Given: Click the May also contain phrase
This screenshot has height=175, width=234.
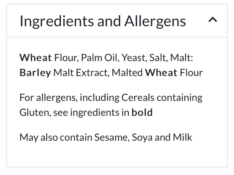Looking at the screenshot, I should [x=56, y=137].
